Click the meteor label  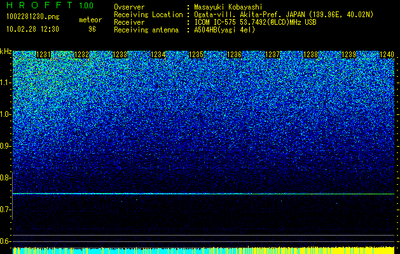point(90,20)
